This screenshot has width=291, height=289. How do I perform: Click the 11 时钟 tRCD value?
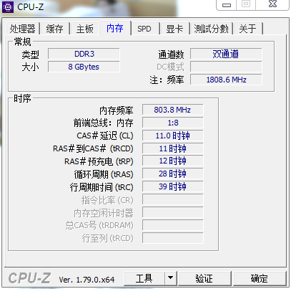click(173, 148)
